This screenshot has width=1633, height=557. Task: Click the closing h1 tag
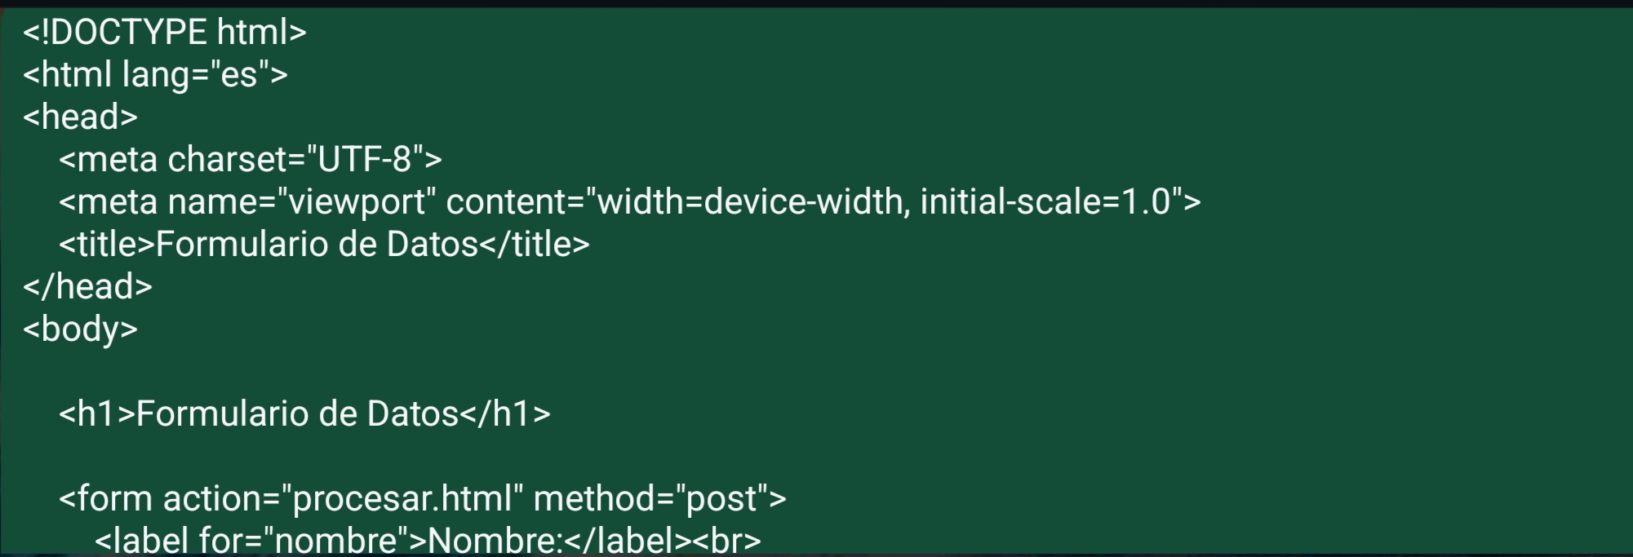click(505, 414)
